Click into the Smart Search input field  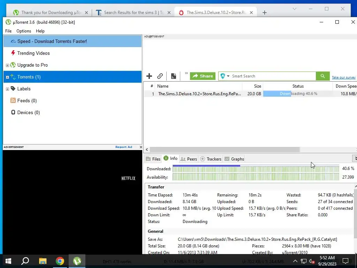273,76
